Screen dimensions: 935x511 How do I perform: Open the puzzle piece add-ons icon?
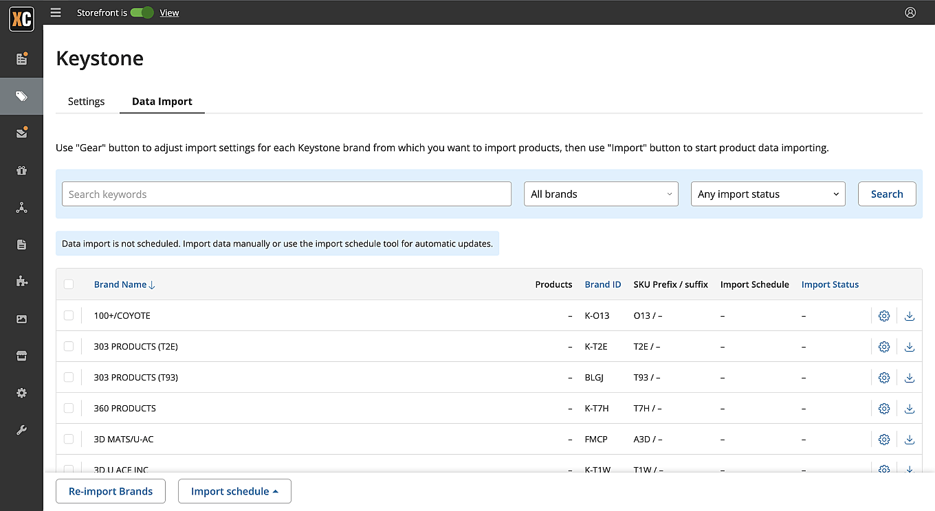click(21, 281)
